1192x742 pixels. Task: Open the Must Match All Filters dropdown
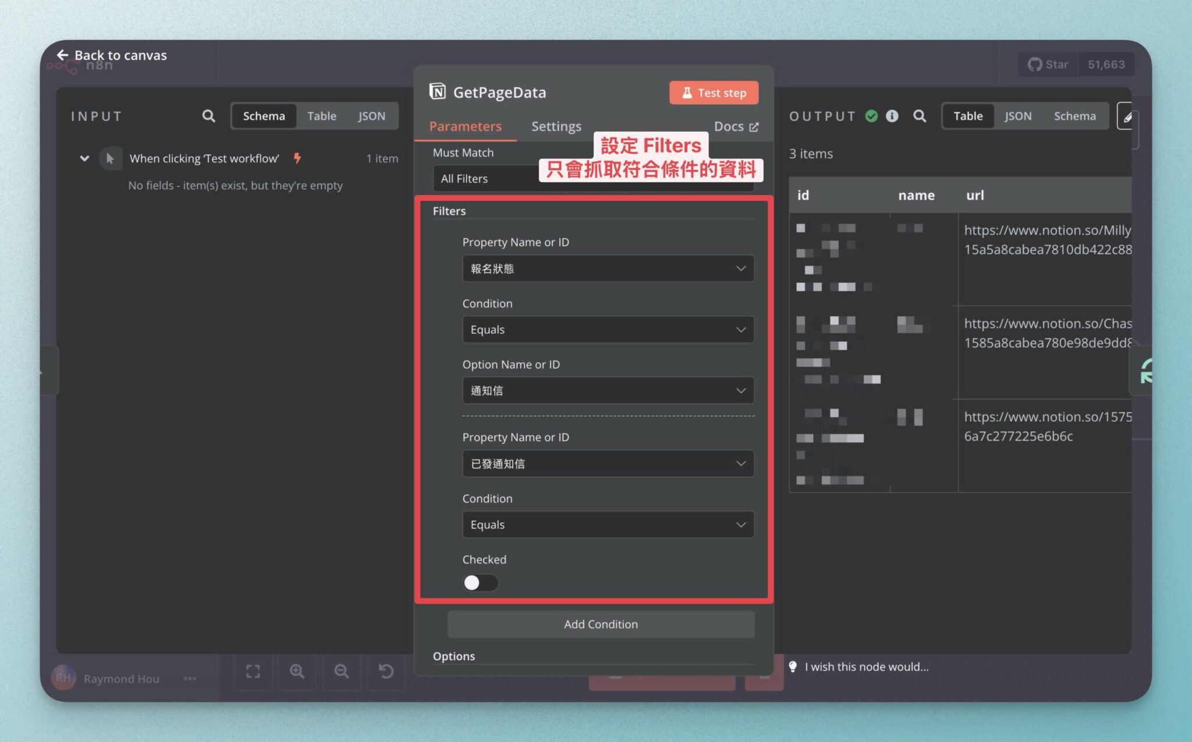594,179
